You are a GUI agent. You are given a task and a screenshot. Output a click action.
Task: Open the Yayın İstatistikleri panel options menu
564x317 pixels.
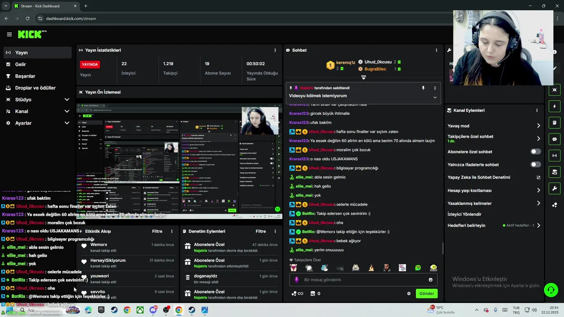pyautogui.click(x=275, y=50)
